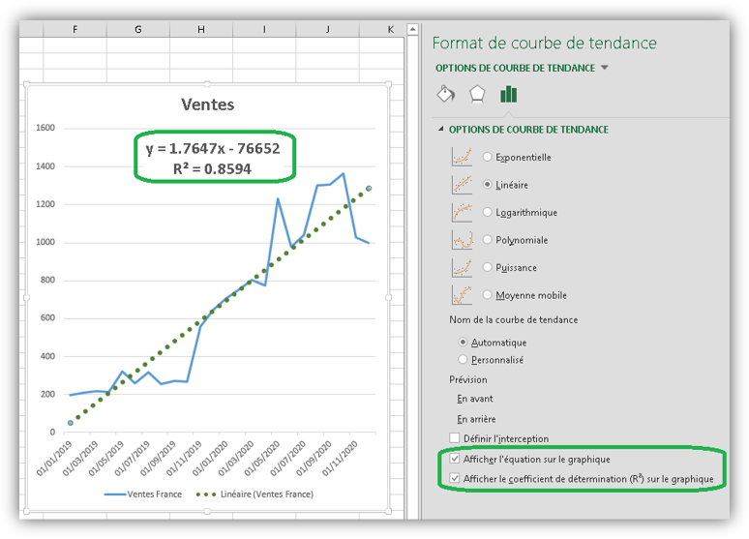This screenshot has width=749, height=539.
Task: Click the chart's top-left resize handle
Action: point(27,84)
